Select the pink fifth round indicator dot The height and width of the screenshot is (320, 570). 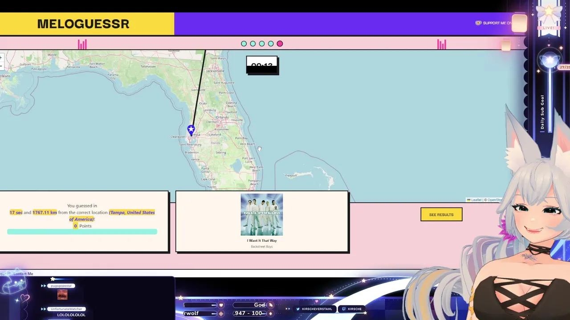pyautogui.click(x=280, y=44)
